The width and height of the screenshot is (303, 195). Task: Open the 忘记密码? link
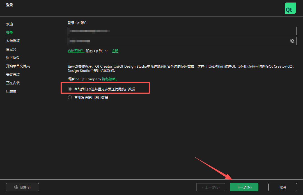(76, 51)
